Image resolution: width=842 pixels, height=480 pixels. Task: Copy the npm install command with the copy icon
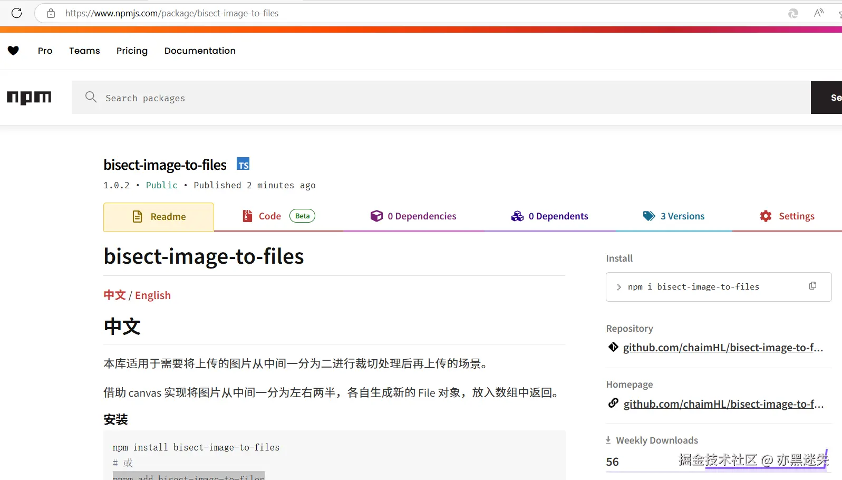click(812, 286)
